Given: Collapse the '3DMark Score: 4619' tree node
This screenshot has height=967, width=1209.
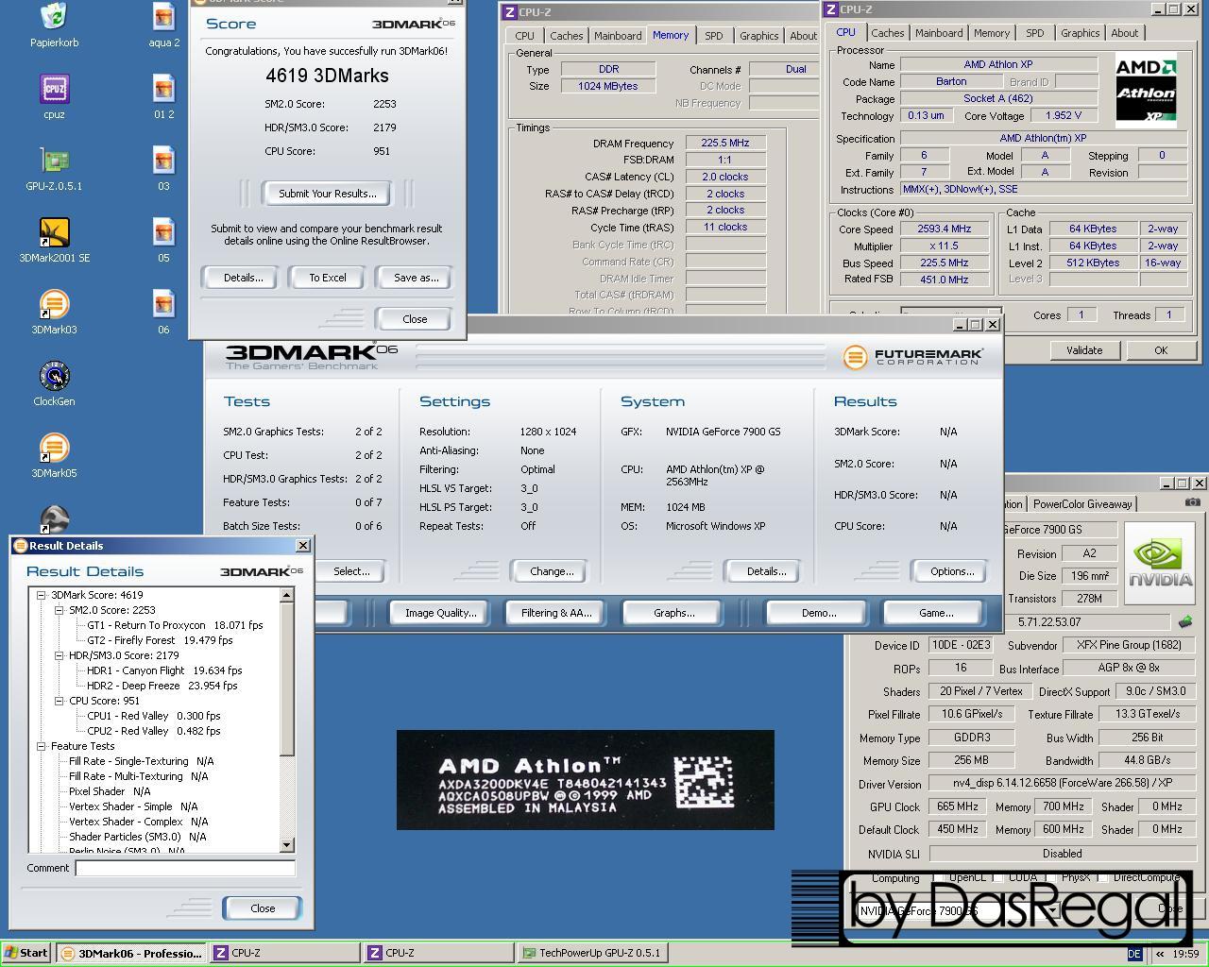Looking at the screenshot, I should (x=42, y=595).
